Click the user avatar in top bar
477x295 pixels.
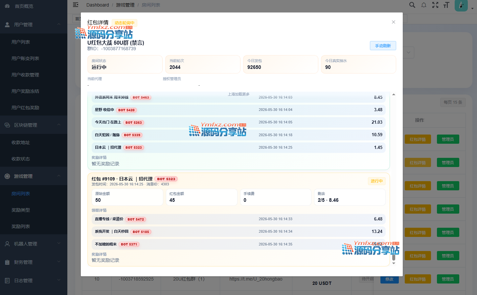pyautogui.click(x=461, y=5)
